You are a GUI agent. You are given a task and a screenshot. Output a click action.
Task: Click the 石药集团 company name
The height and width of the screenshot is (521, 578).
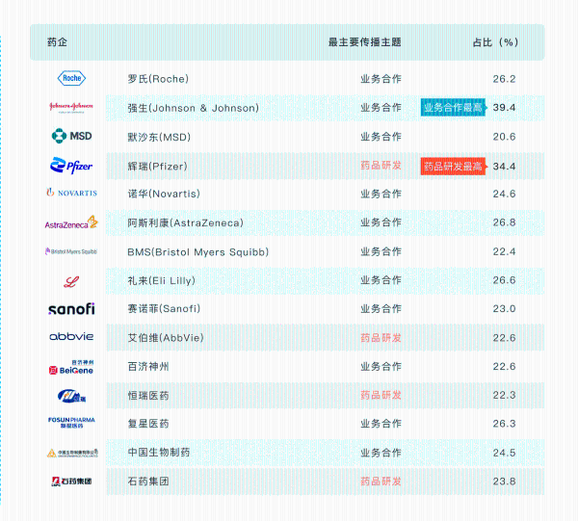point(148,482)
